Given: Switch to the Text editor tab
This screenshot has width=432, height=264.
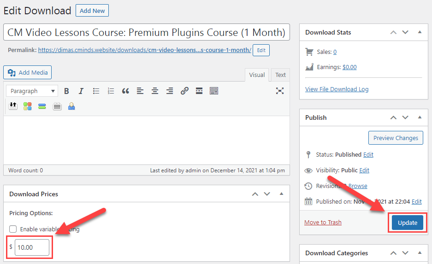Looking at the screenshot, I should [280, 75].
